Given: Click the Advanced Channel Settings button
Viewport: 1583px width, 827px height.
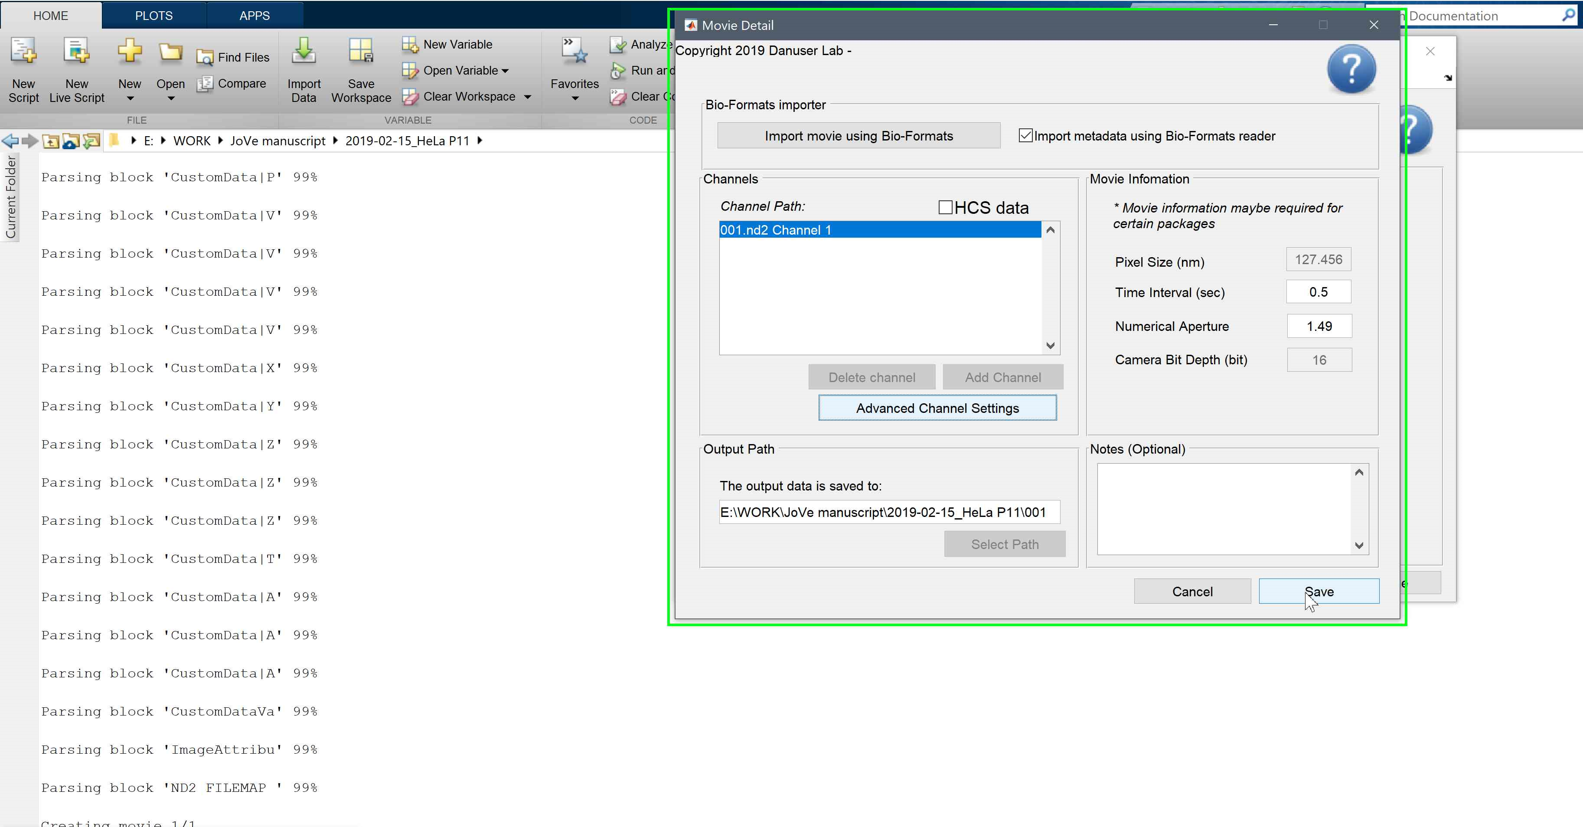Looking at the screenshot, I should [937, 408].
